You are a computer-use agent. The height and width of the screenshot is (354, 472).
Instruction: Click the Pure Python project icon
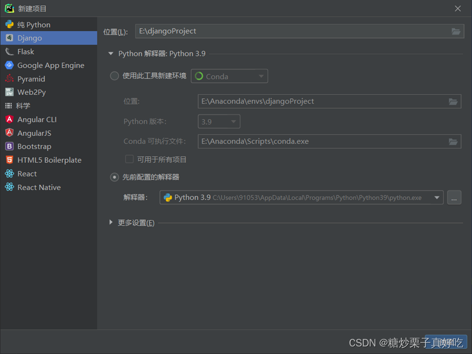tap(9, 24)
